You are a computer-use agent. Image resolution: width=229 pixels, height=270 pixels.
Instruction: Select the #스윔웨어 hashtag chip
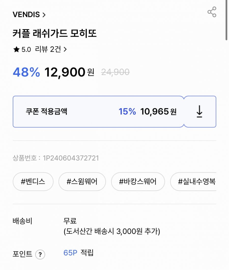(82, 181)
